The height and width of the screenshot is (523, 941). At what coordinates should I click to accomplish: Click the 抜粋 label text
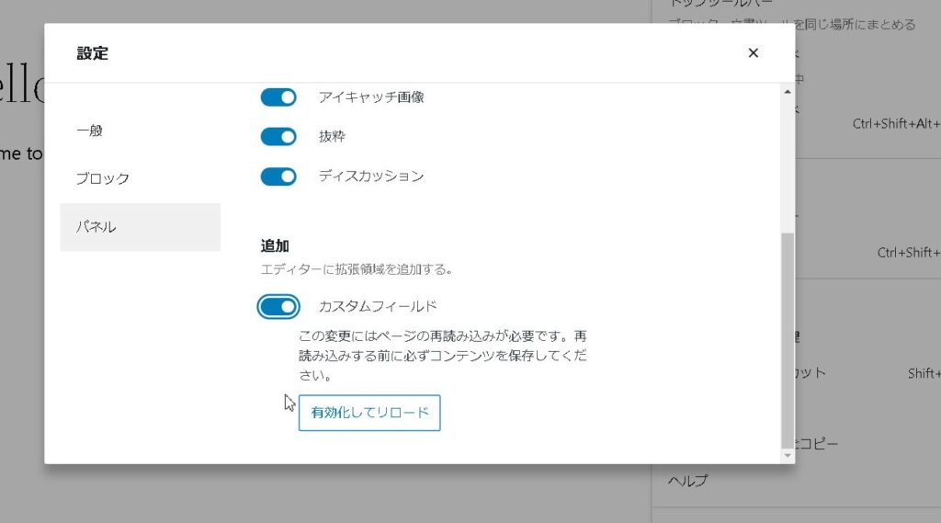(332, 136)
